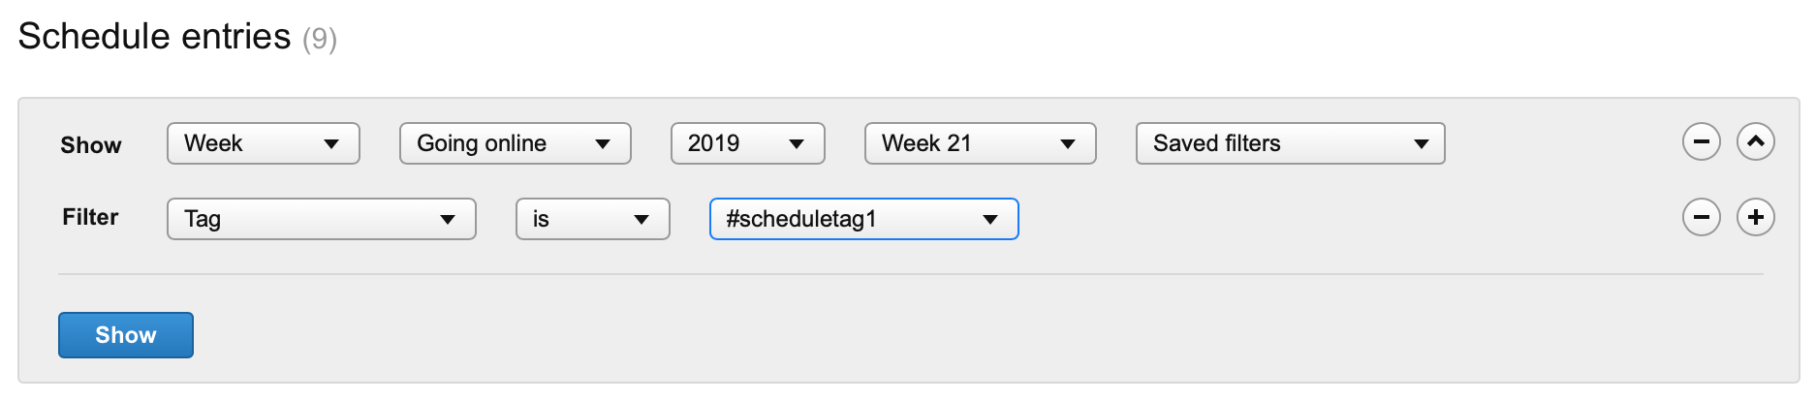Image resolution: width=1816 pixels, height=401 pixels.
Task: Click the (9) entries count
Action: click(320, 39)
